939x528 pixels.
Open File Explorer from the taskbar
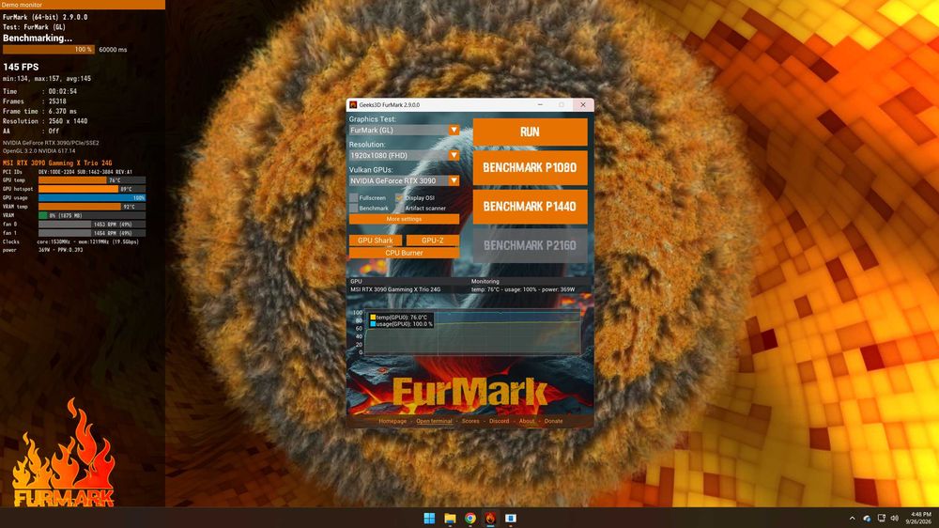tap(450, 519)
